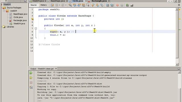The height and width of the screenshot is (102, 182).
Task: Comment out the selected code
Action: point(127,5)
